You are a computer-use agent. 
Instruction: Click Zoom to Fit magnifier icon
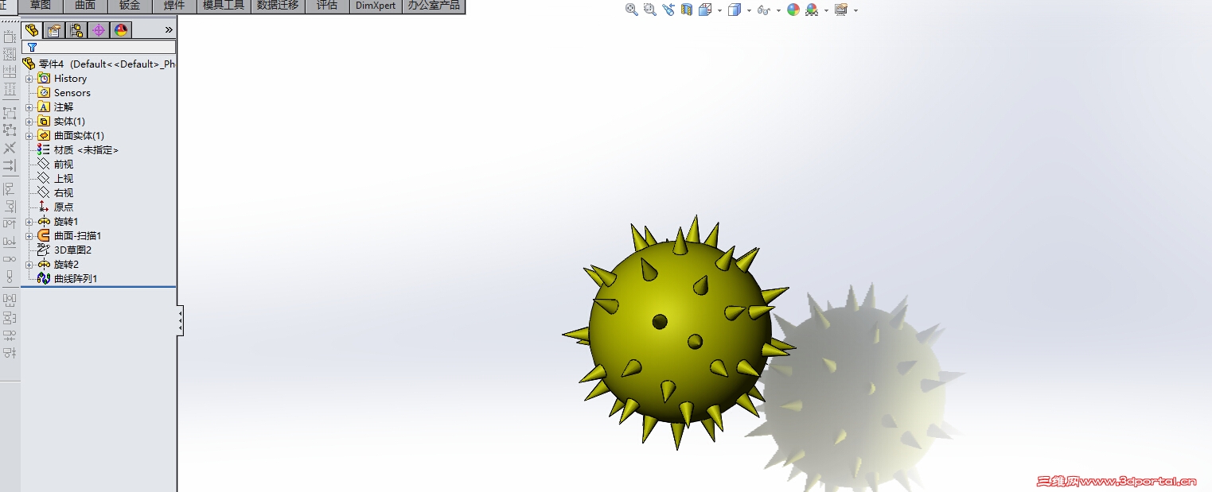tap(632, 10)
